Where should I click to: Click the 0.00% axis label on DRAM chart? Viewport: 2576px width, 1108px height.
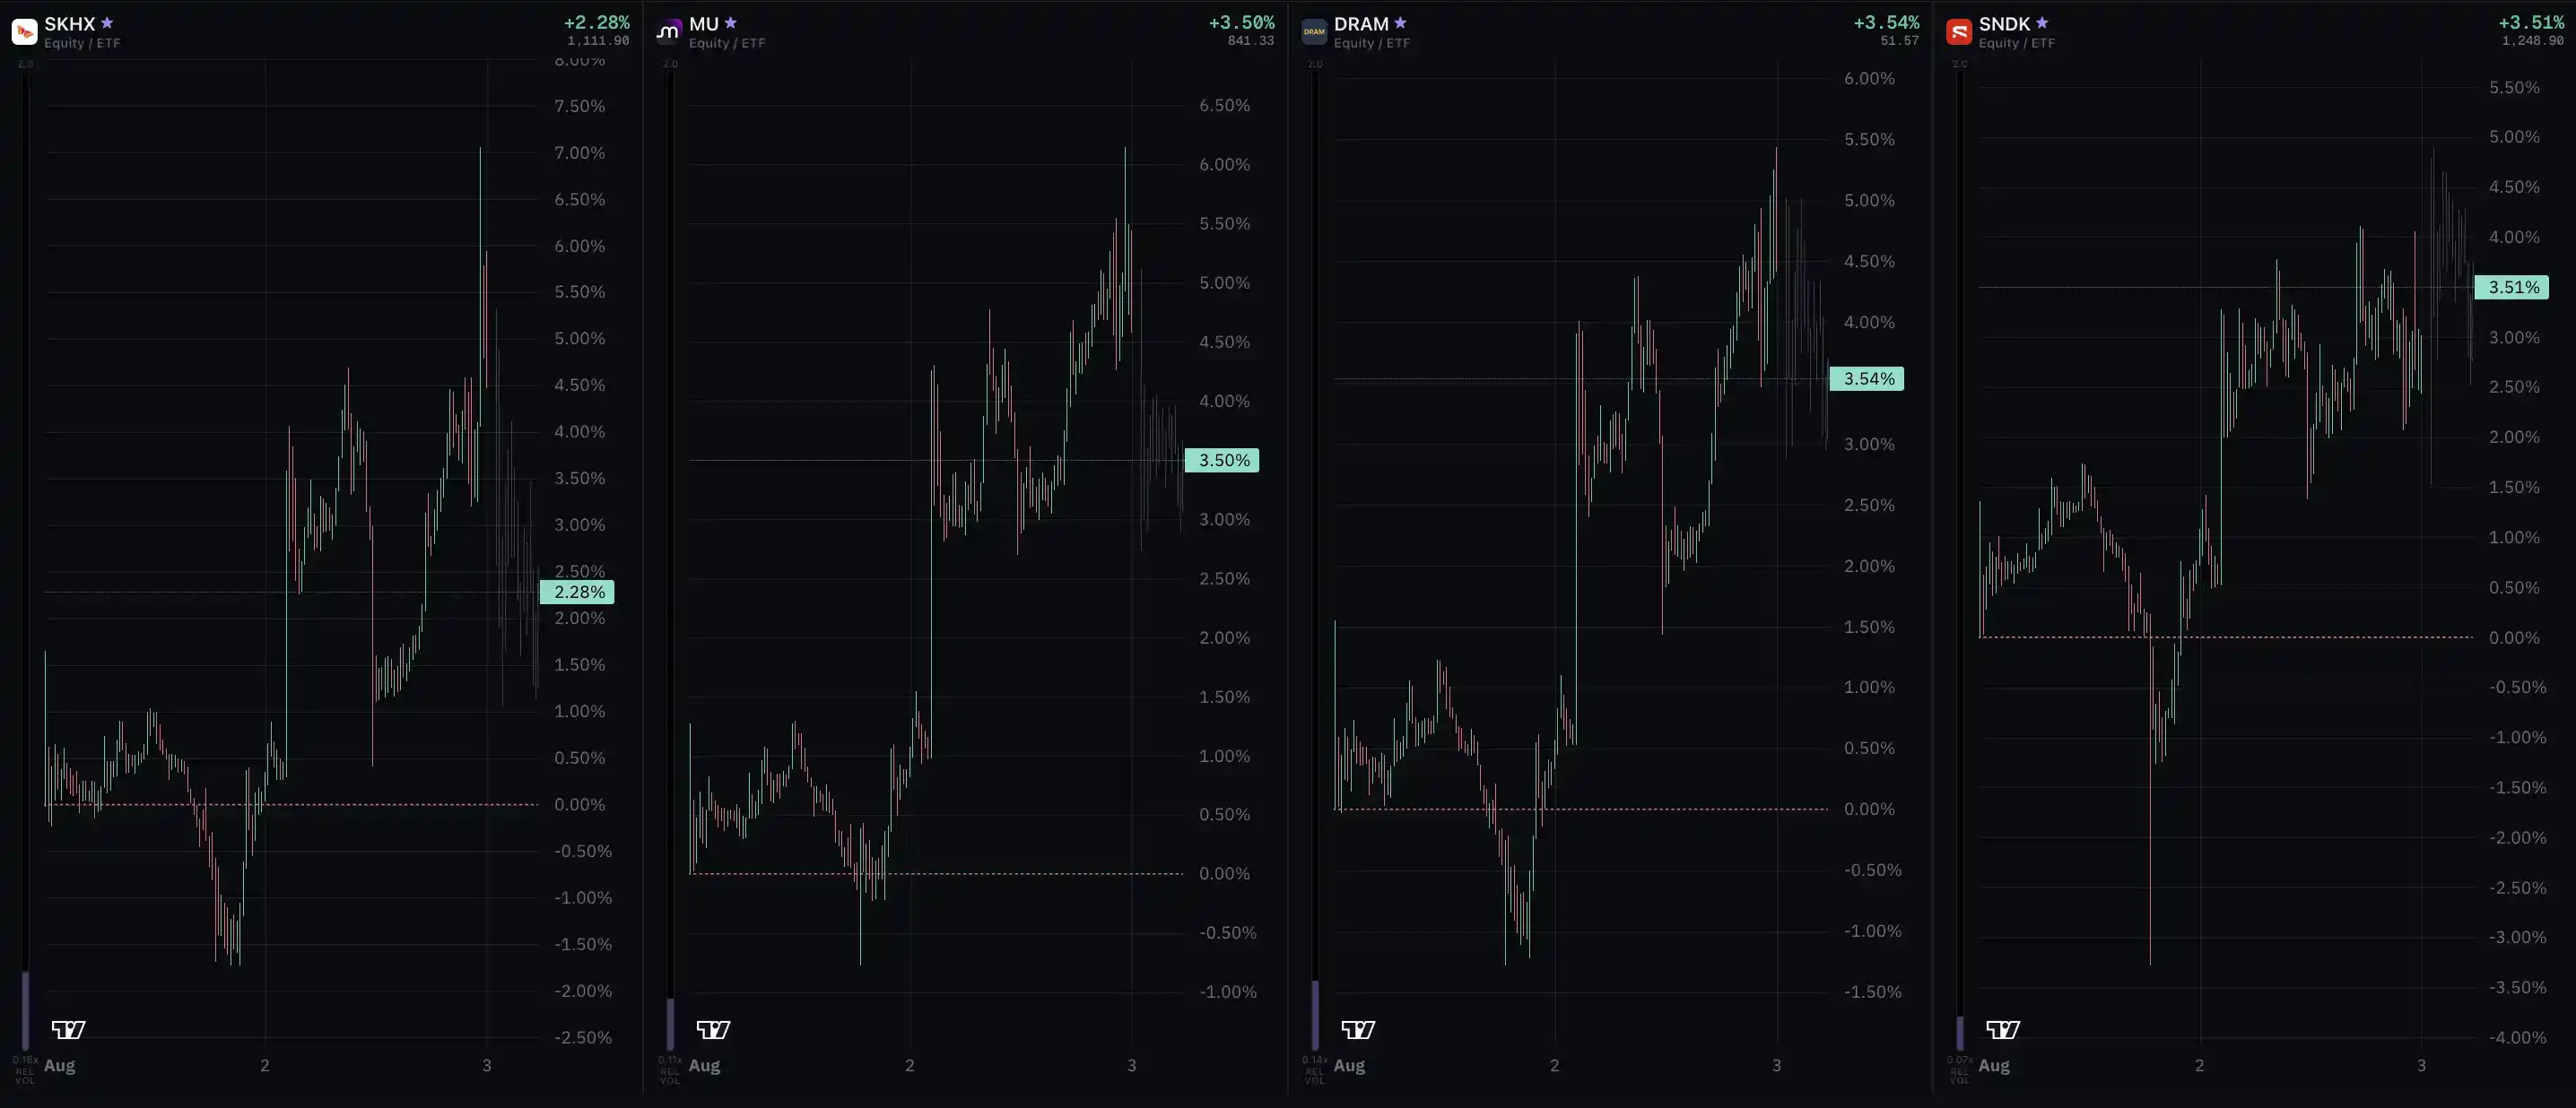(1870, 809)
